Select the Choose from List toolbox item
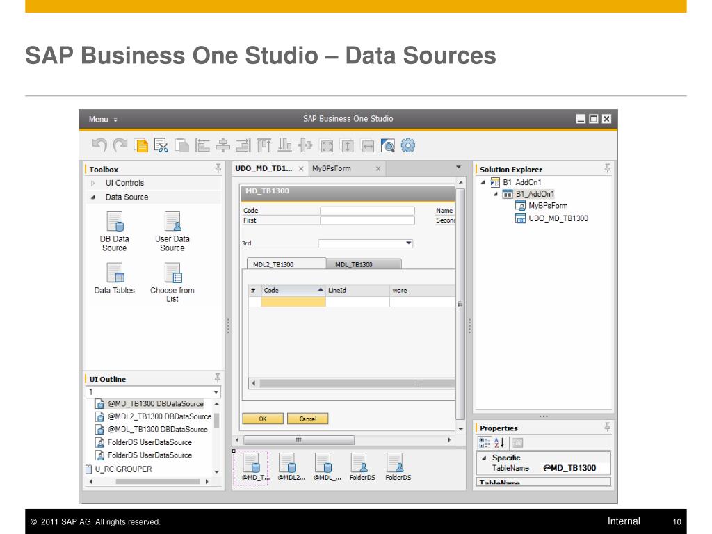This screenshot has width=712, height=534. (172, 282)
